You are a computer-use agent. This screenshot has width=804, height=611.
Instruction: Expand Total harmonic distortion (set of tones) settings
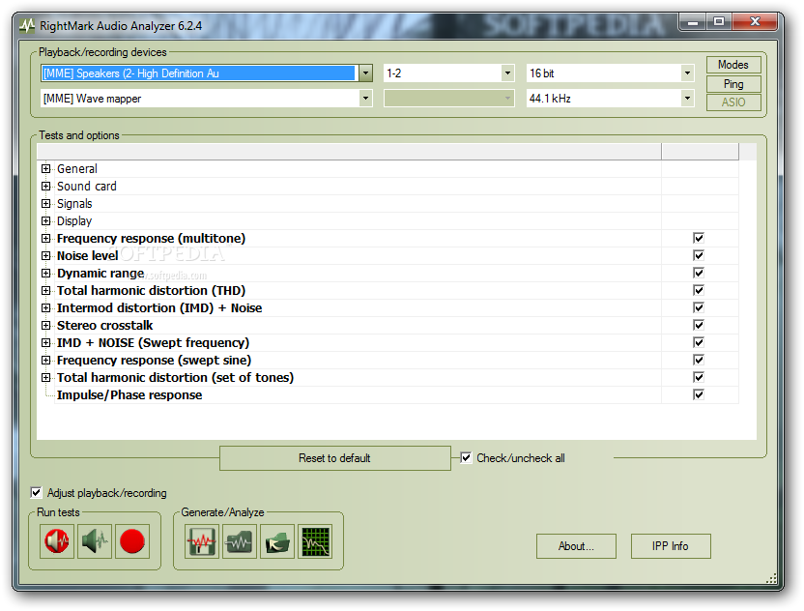point(46,378)
